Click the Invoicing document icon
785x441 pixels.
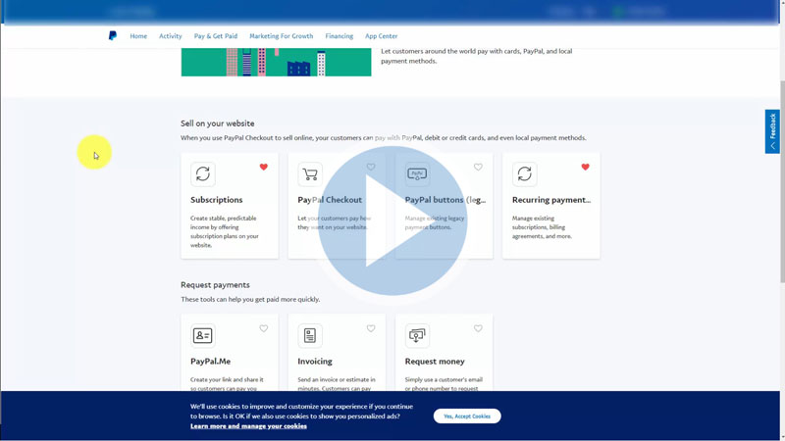point(310,336)
